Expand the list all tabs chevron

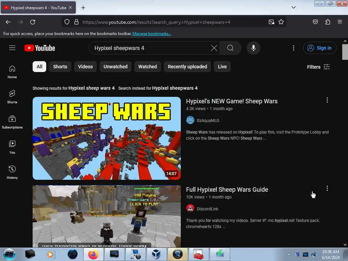(x=294, y=7)
